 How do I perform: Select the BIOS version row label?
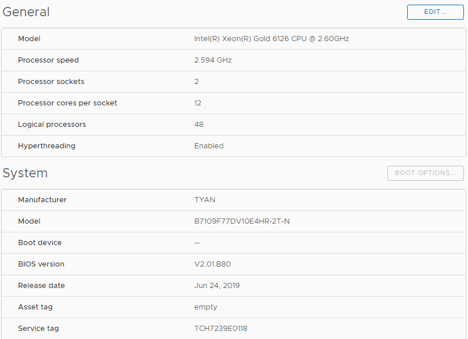point(41,264)
